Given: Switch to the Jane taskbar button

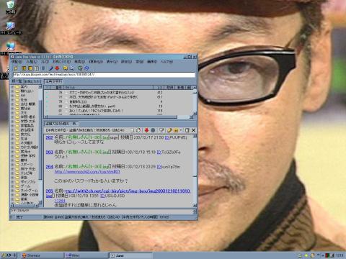Looking at the screenshot, I should [130, 255].
